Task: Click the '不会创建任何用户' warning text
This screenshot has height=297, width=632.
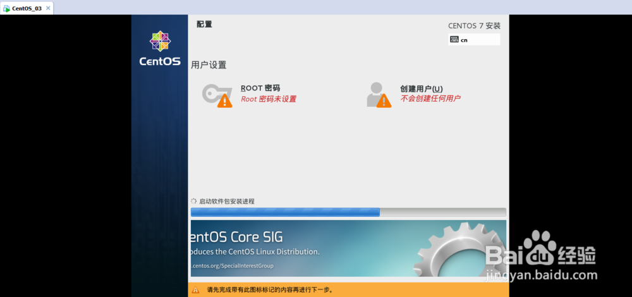Action: [430, 99]
